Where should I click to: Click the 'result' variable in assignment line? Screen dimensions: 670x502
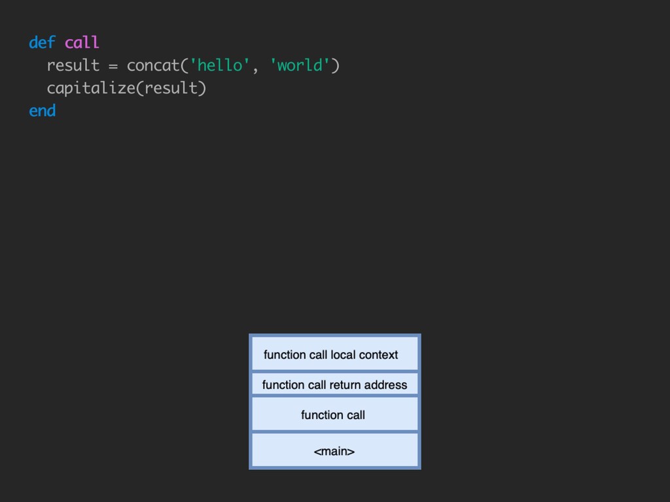point(73,65)
